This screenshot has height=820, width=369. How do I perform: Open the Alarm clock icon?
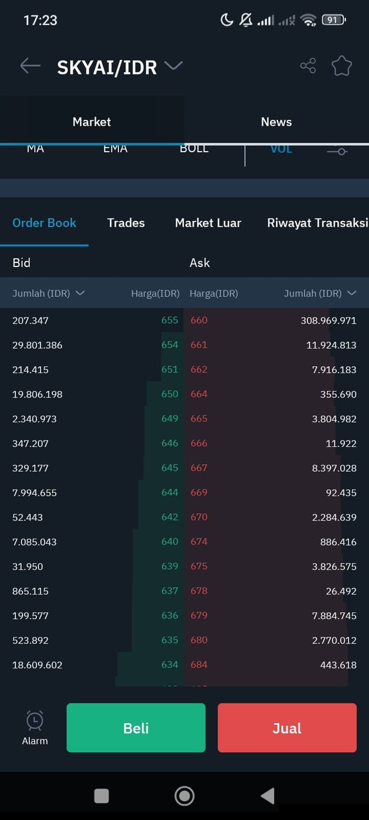pos(35,720)
